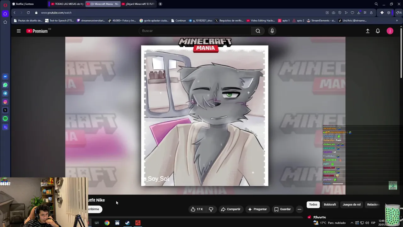
Task: Select the Relacionados filter chip
Action: coord(373,205)
